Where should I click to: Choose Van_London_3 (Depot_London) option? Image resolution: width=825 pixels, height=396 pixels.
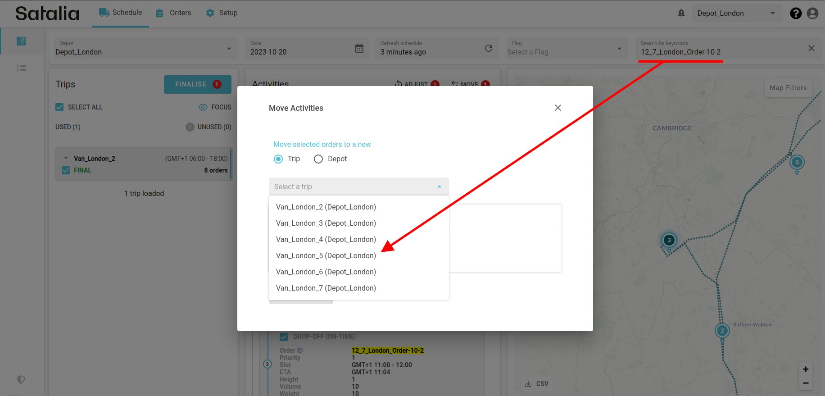pyautogui.click(x=359, y=223)
